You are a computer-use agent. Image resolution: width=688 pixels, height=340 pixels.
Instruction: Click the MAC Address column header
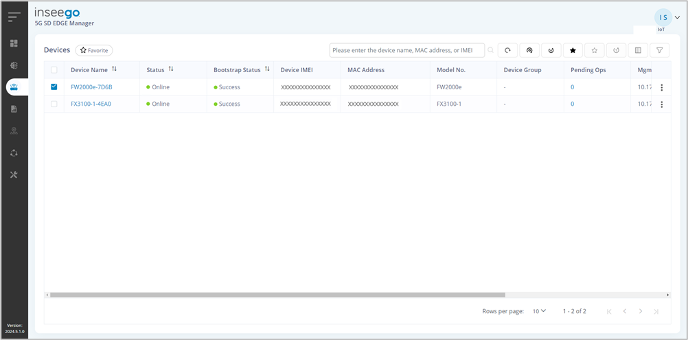[366, 70]
